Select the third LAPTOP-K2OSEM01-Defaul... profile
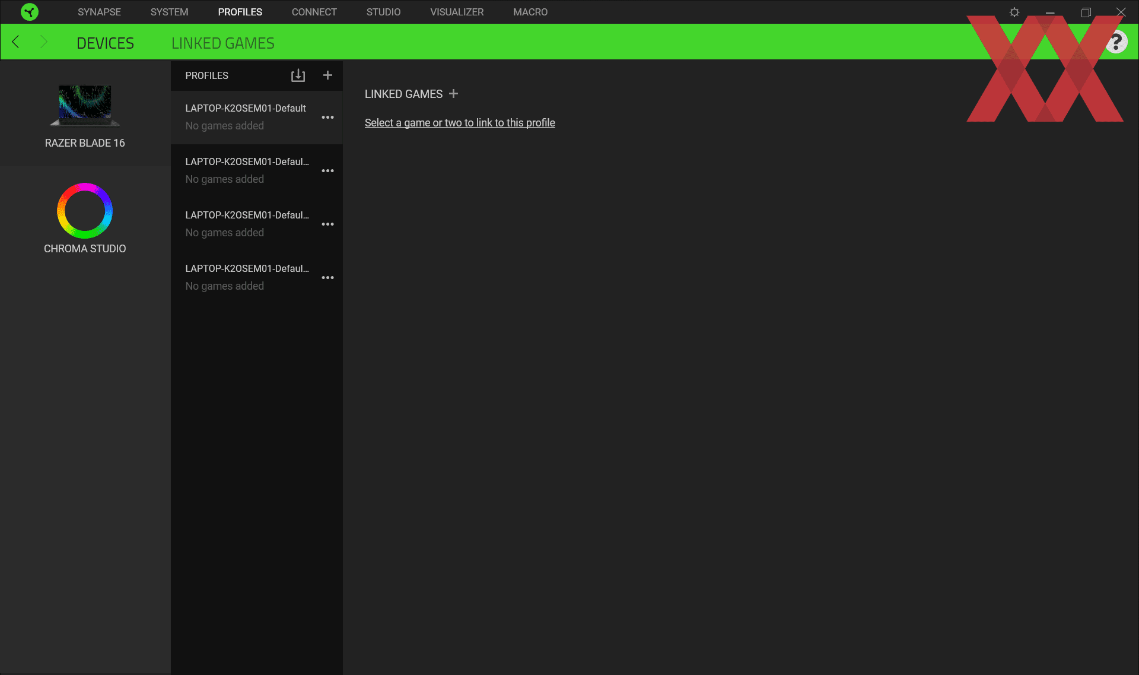Image resolution: width=1139 pixels, height=675 pixels. pos(257,224)
